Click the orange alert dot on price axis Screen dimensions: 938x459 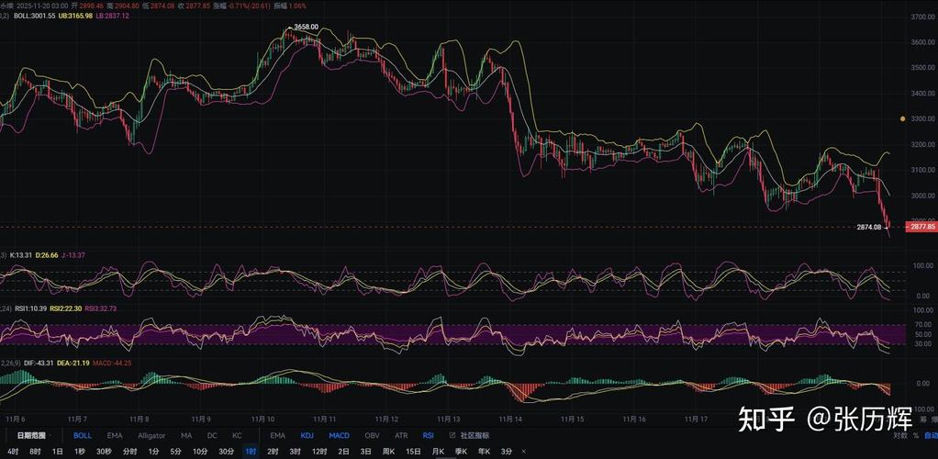pyautogui.click(x=902, y=119)
